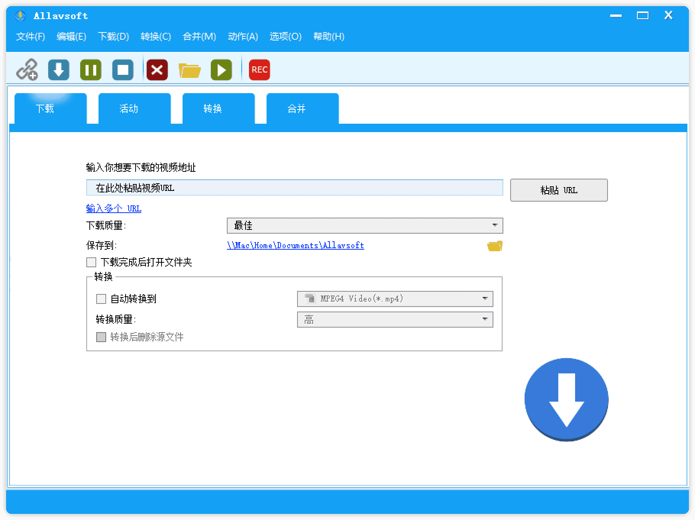Open the 选项(O) menu
Image resolution: width=695 pixels, height=520 pixels.
285,37
